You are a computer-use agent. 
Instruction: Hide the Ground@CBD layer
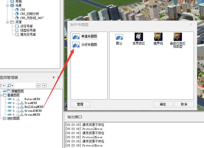[x=10, y=115]
